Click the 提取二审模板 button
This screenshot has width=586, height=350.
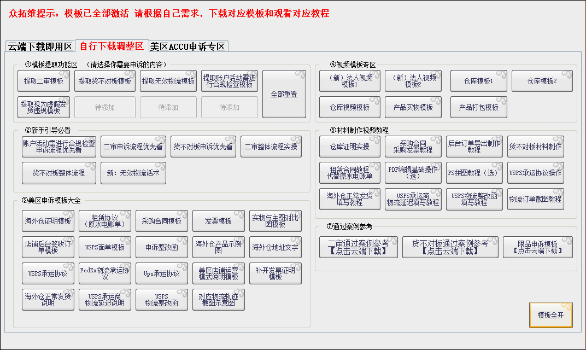[44, 81]
